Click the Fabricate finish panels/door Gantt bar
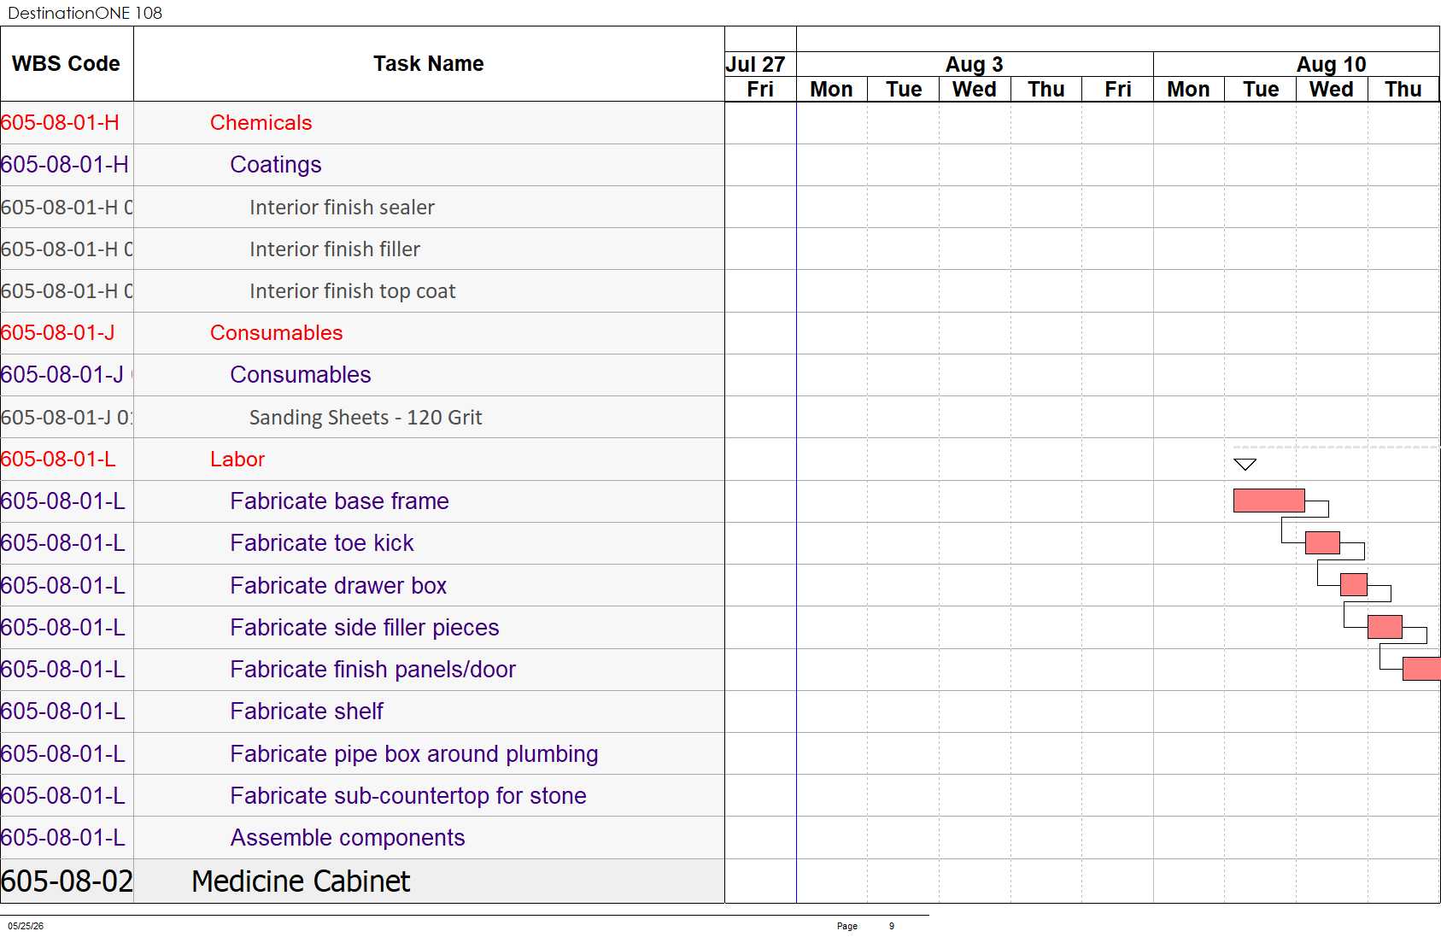1441x937 pixels. tap(1421, 669)
